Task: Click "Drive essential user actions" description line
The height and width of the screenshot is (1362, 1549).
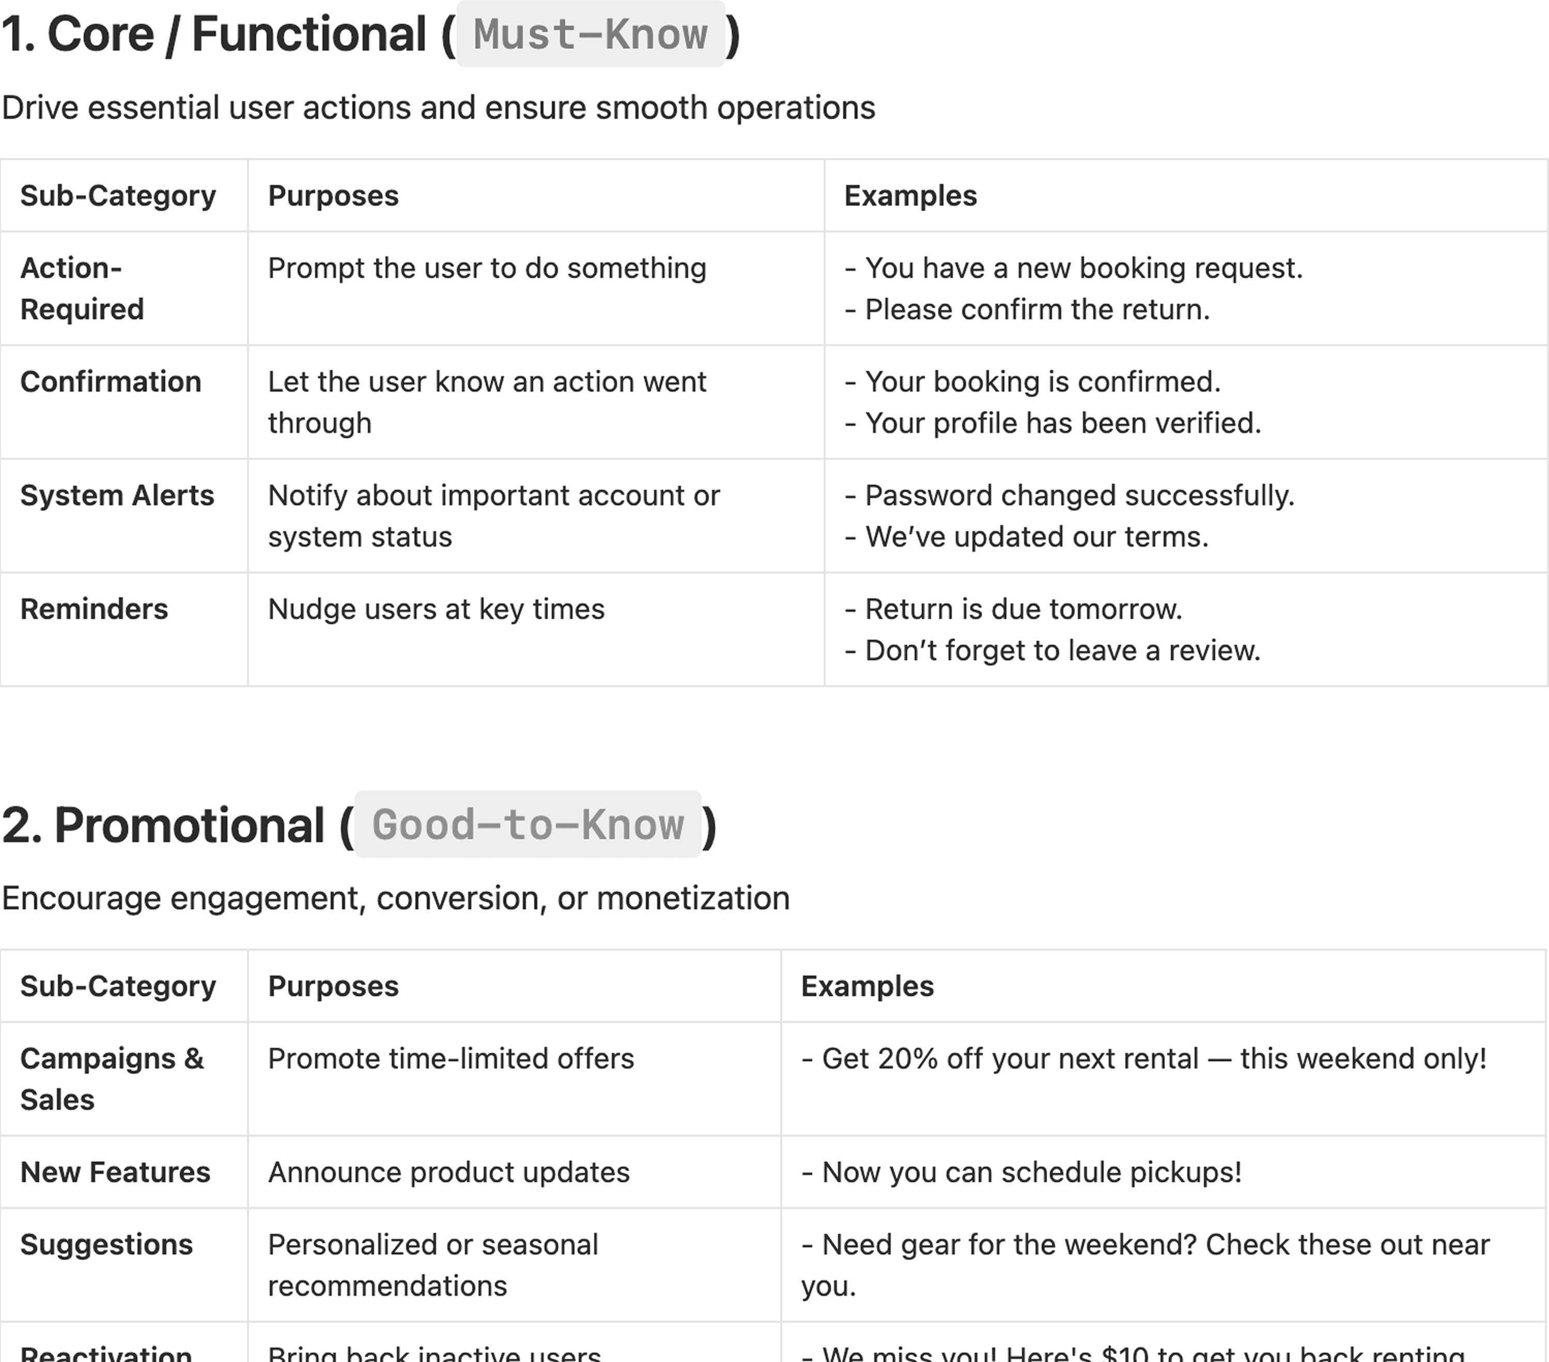Action: [438, 107]
